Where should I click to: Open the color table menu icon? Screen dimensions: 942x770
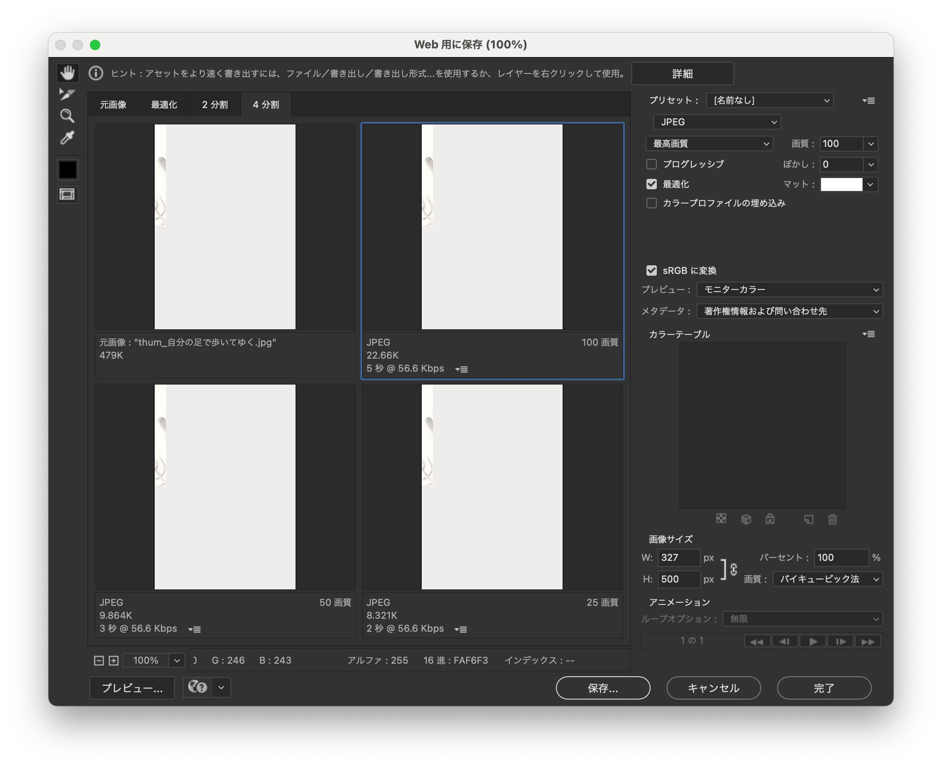tap(869, 334)
